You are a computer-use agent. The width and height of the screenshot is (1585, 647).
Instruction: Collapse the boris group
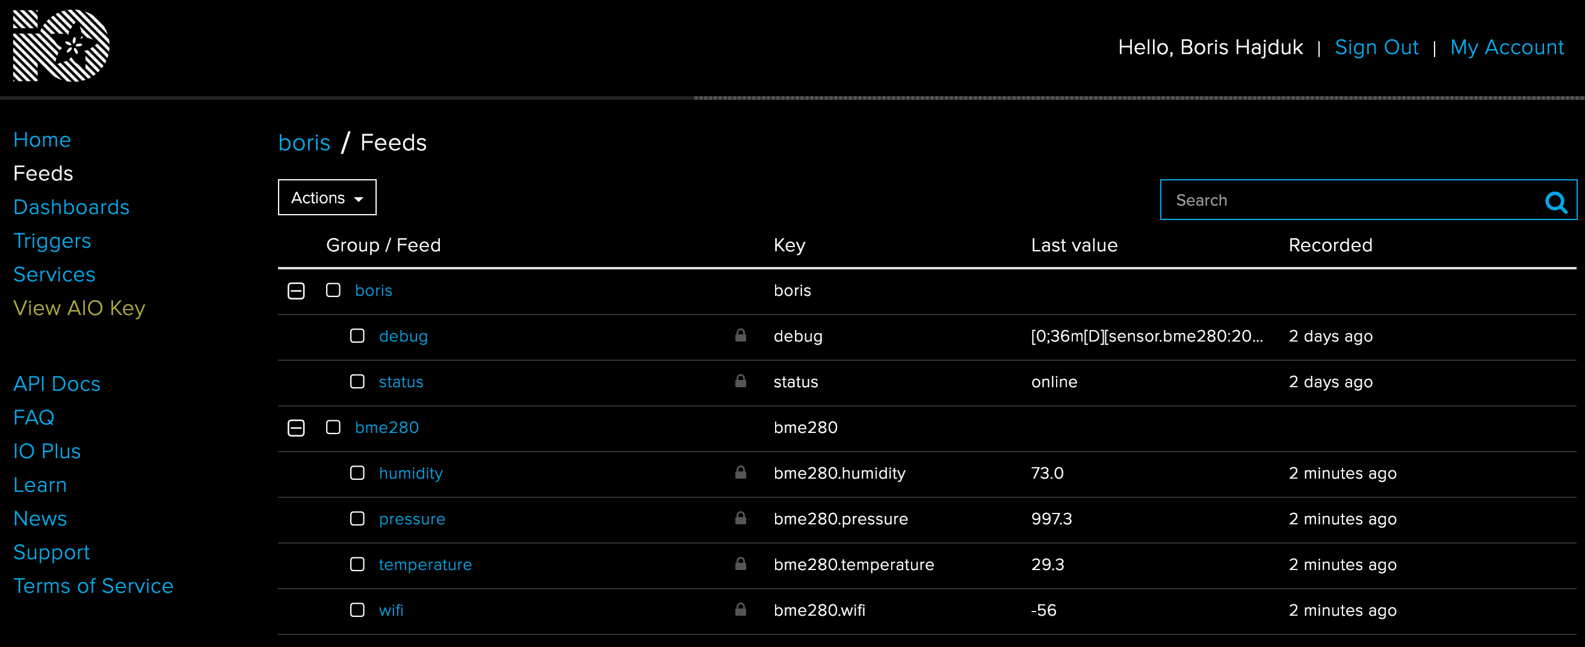point(296,290)
